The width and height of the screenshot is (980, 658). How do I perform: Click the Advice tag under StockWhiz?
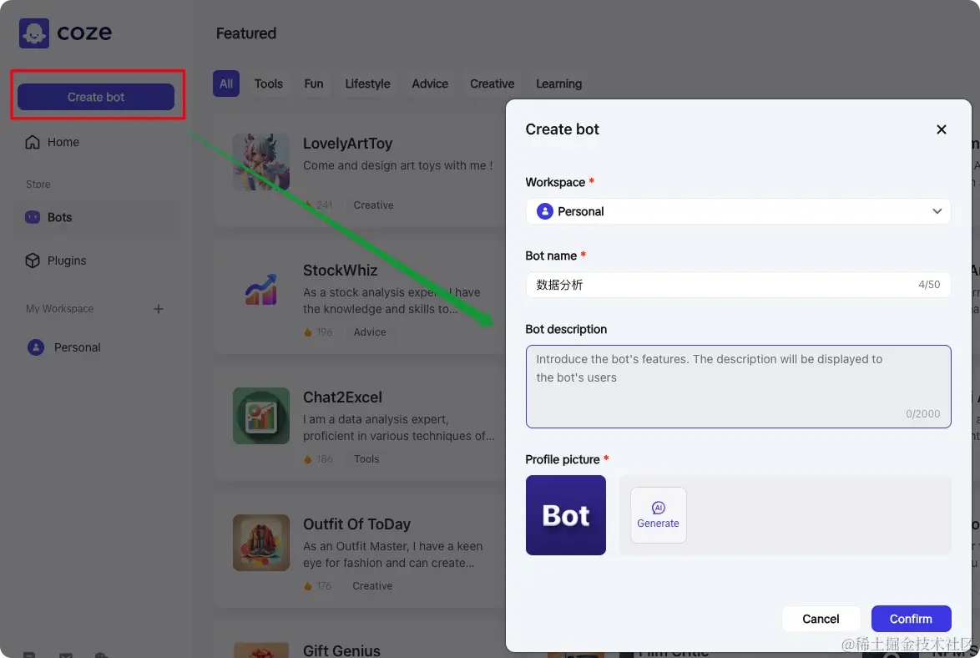click(369, 332)
